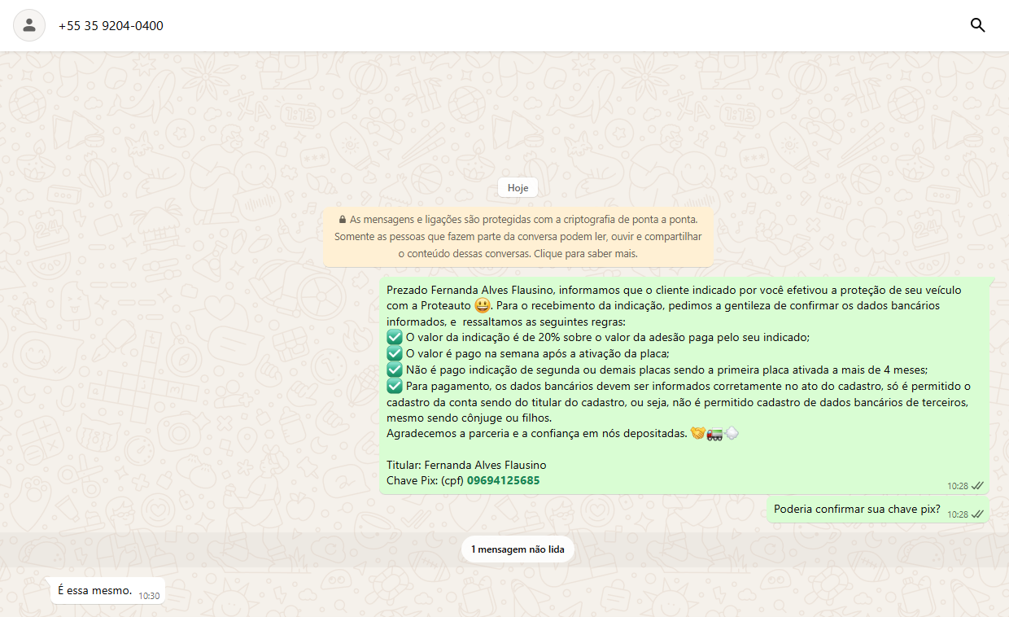Click the check mark beside the 20% rule

coord(395,338)
